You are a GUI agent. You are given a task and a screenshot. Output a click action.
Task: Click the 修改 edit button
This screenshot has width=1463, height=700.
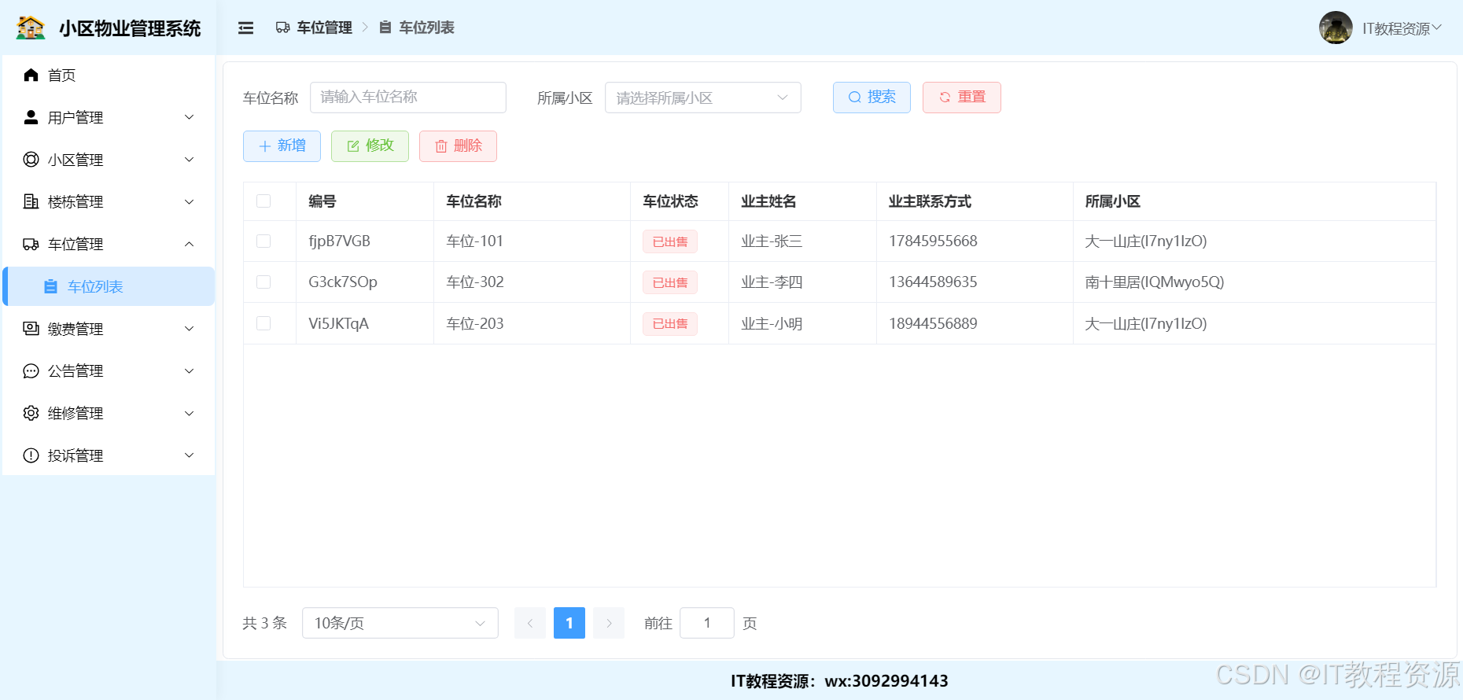coord(370,146)
